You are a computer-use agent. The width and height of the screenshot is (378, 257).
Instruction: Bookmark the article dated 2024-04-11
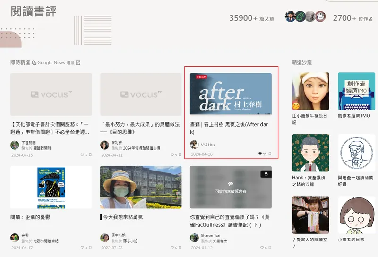point(180,155)
